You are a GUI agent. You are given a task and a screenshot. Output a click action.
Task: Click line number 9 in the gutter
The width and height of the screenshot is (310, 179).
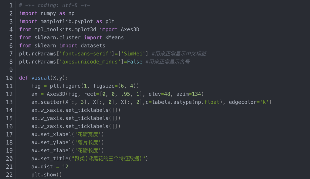click(11, 70)
